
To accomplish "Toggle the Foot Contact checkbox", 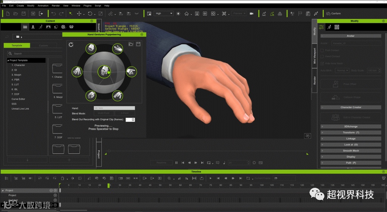I will pyautogui.click(x=322, y=50).
